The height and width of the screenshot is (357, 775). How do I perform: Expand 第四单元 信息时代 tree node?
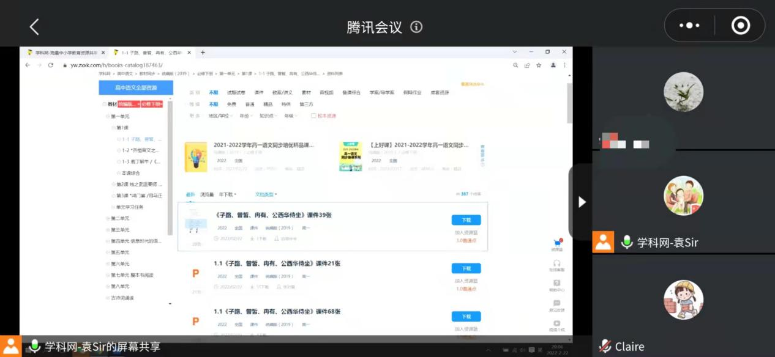coord(108,241)
